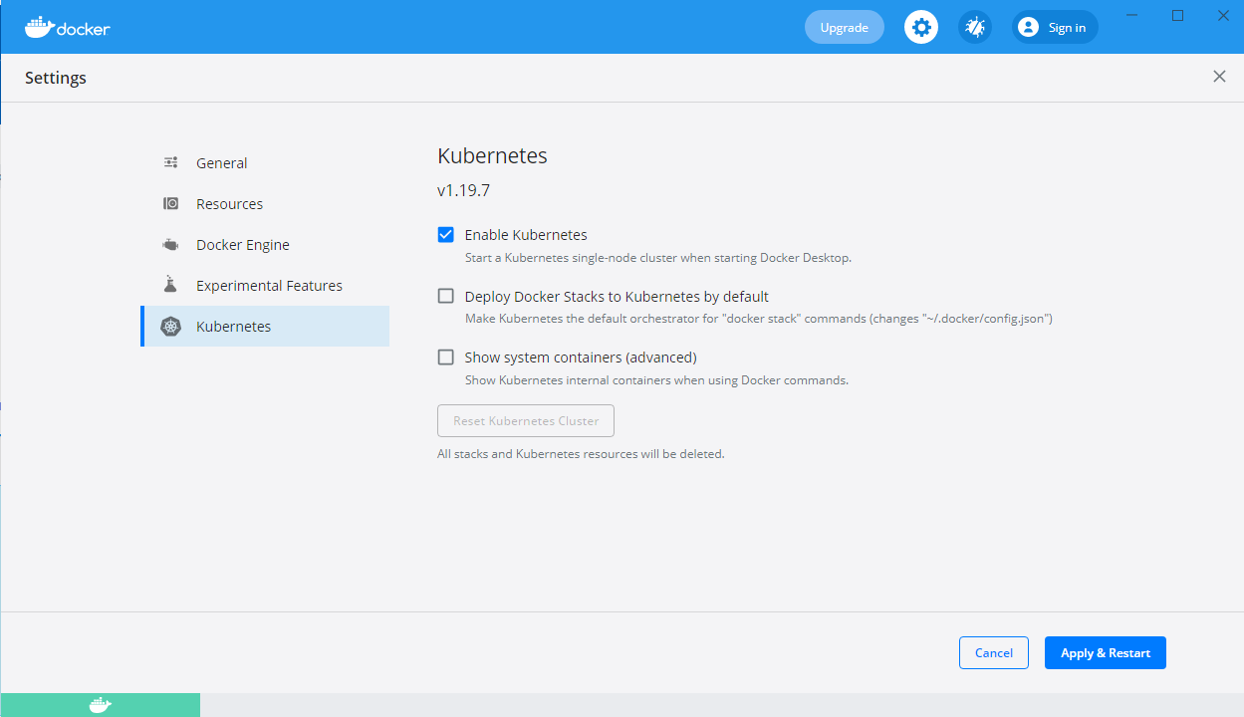The height and width of the screenshot is (717, 1244).
Task: Click the Cancel button
Action: coord(993,652)
